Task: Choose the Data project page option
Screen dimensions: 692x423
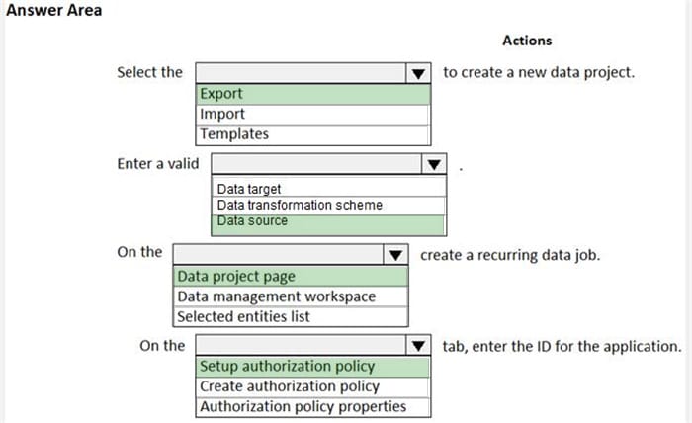Action: 291,277
